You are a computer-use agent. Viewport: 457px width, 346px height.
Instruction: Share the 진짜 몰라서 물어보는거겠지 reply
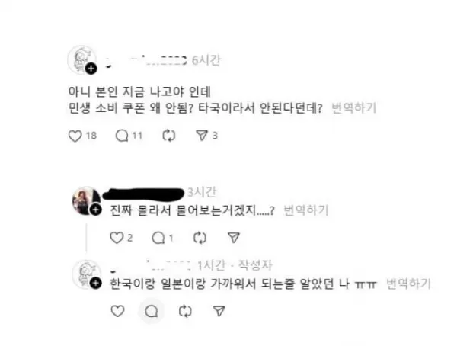coord(234,238)
